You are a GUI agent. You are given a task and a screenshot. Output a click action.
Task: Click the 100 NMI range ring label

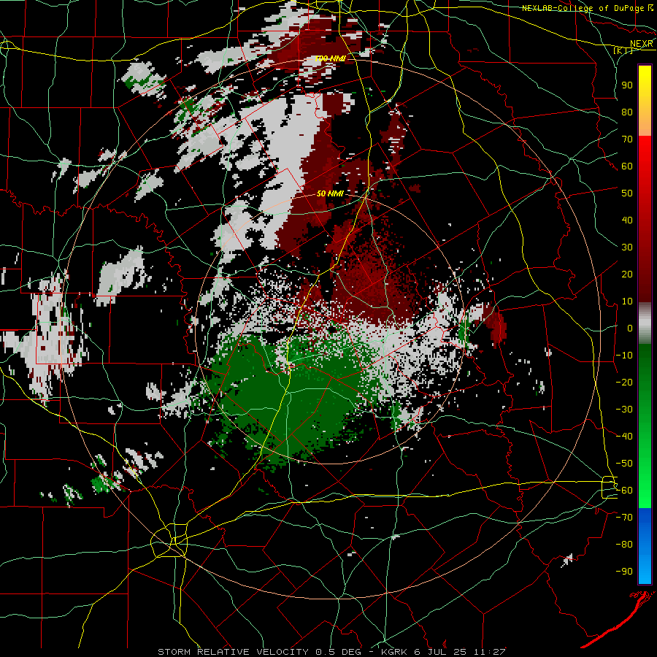pos(330,58)
